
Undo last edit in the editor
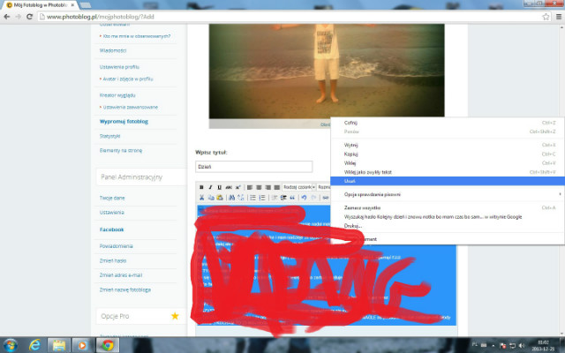304,198
